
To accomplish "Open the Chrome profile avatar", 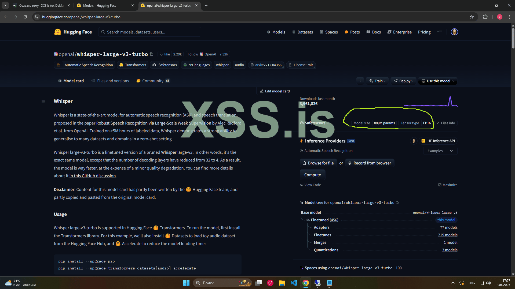I will (499, 17).
